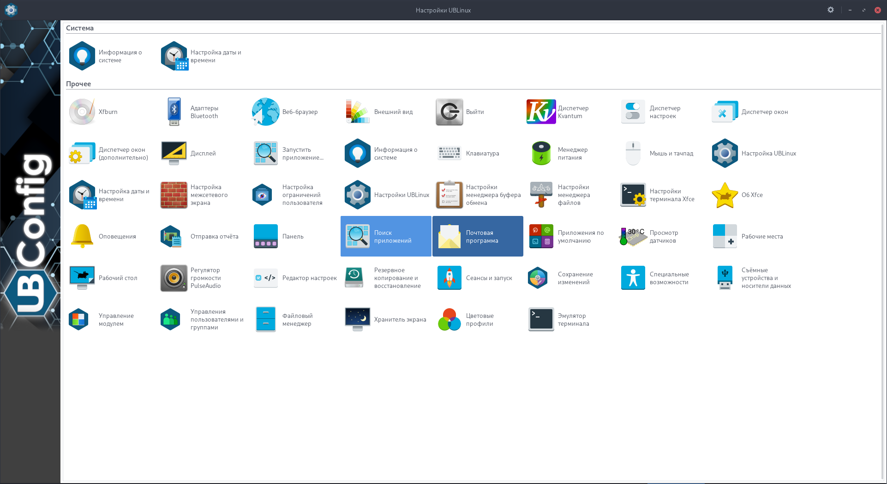887x484 pixels.
Task: Click the UBLinux app icon in the title bar
Action: tap(11, 10)
